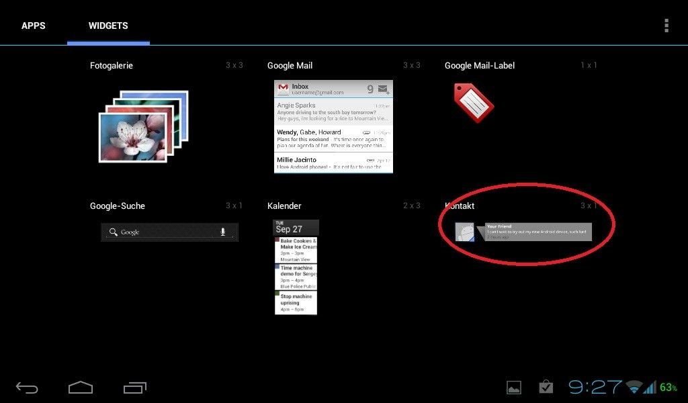Click the magnifier icon in Google search widget
The width and height of the screenshot is (688, 403).
113,232
